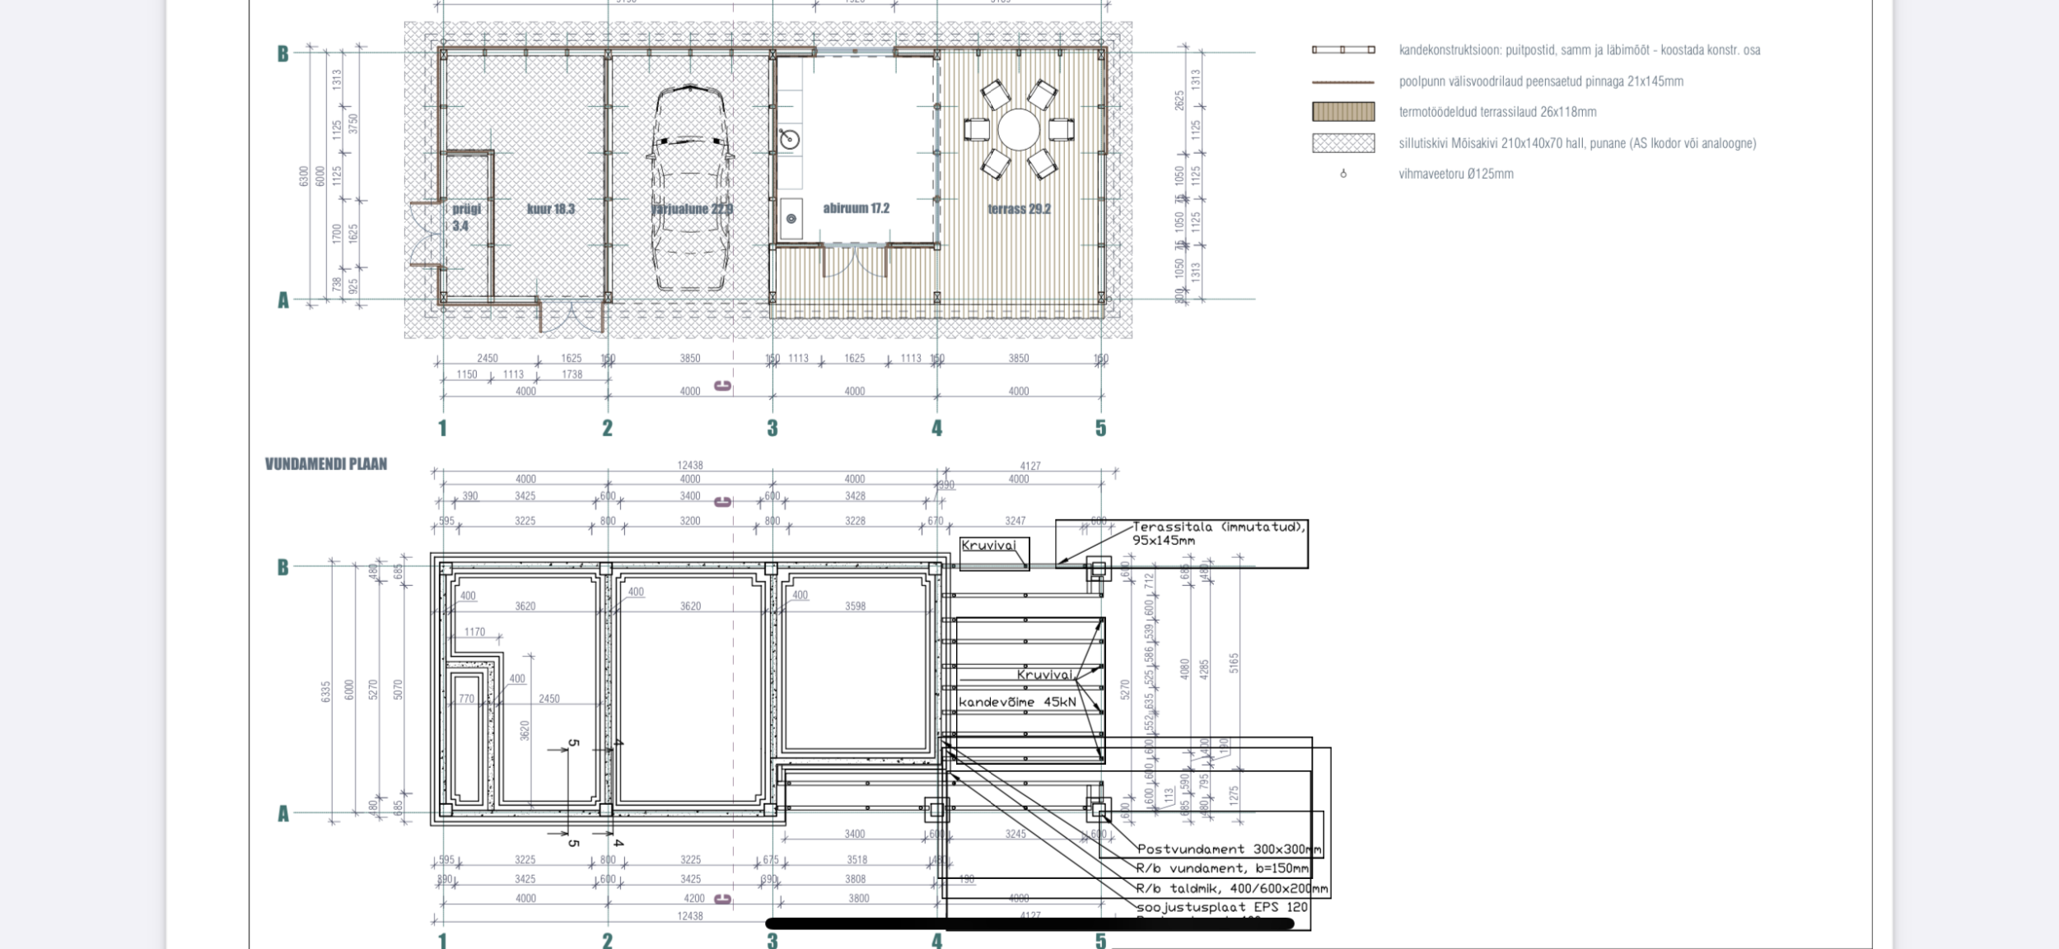Click the sillutiskivi hatched legend swatch
This screenshot has height=949, width=2059.
1343,143
